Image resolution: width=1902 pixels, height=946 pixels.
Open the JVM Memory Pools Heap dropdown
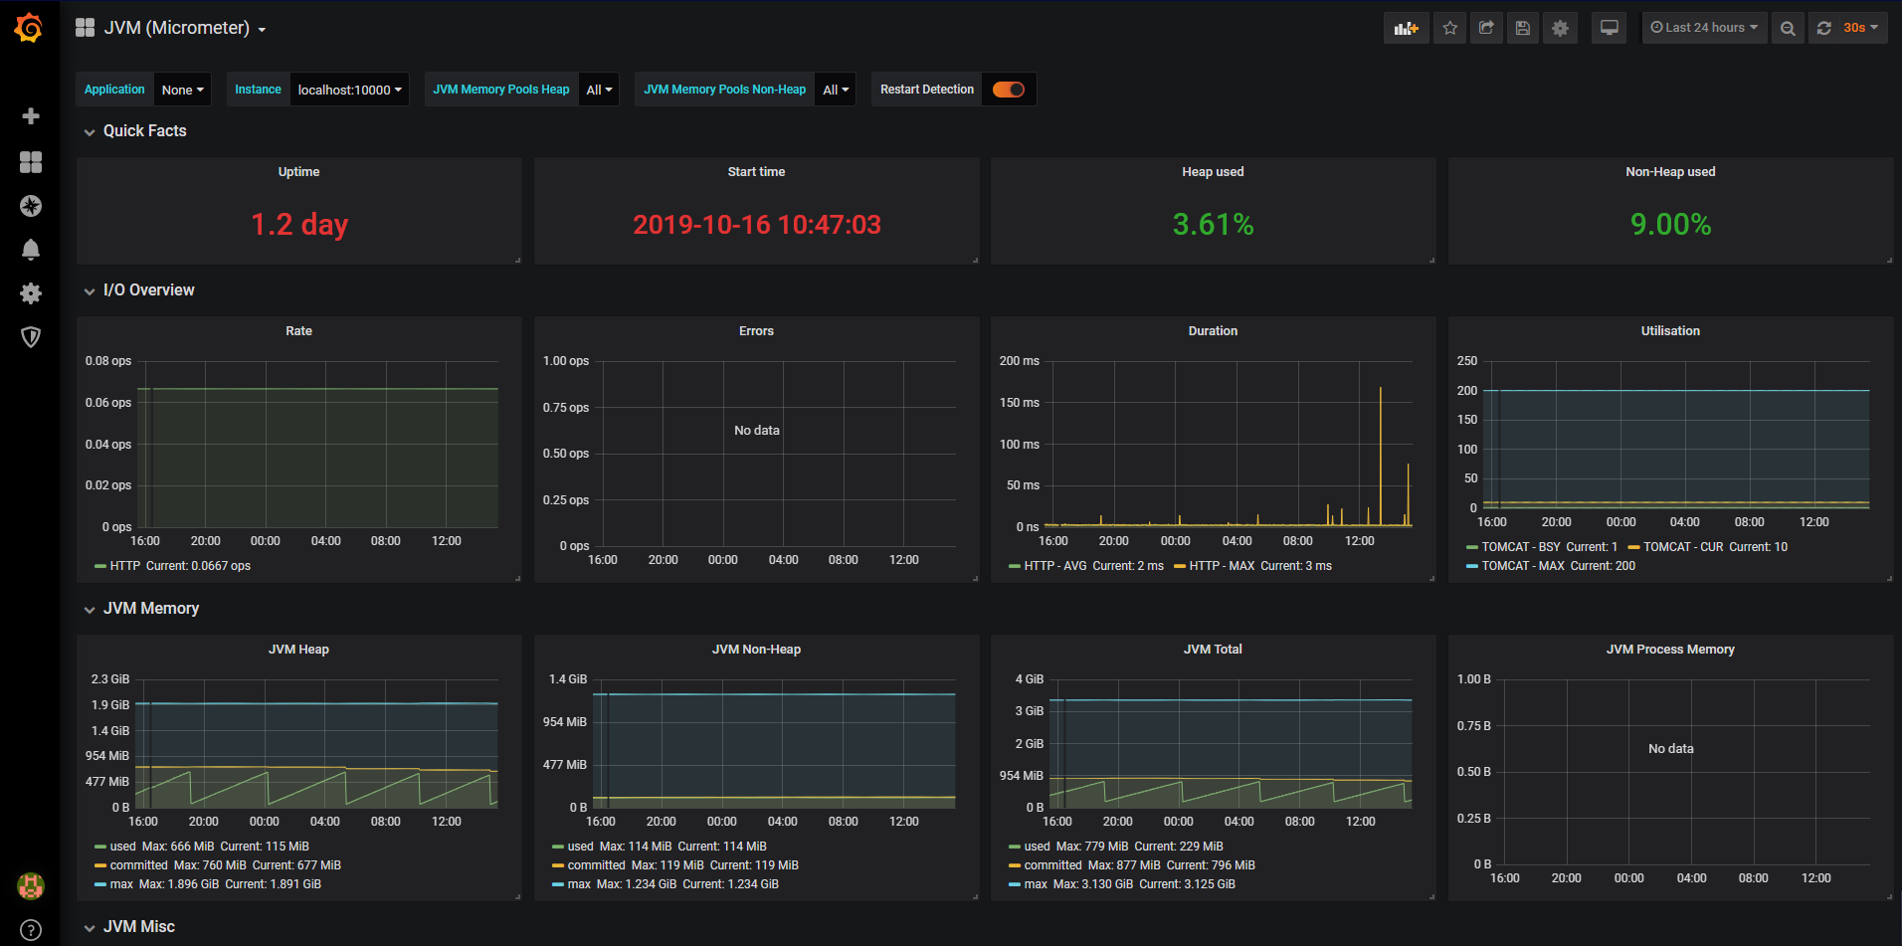[599, 90]
